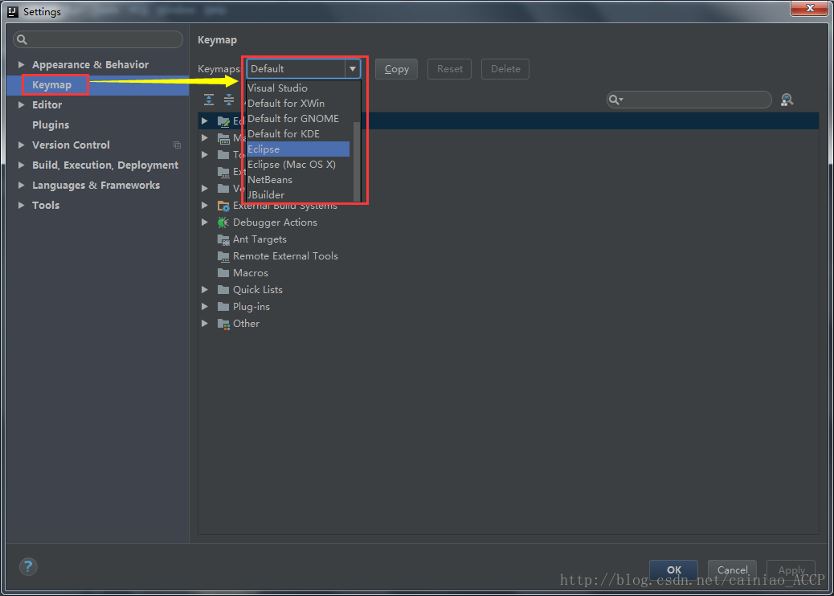Viewport: 834px width, 596px height.
Task: Click the Quick Lists folder icon
Action: tap(223, 290)
